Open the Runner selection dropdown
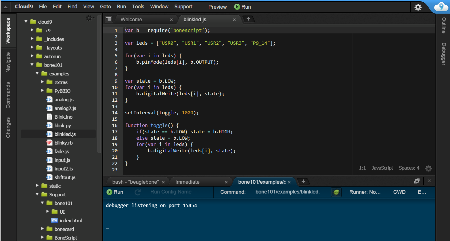The width and height of the screenshot is (450, 241). [365, 192]
